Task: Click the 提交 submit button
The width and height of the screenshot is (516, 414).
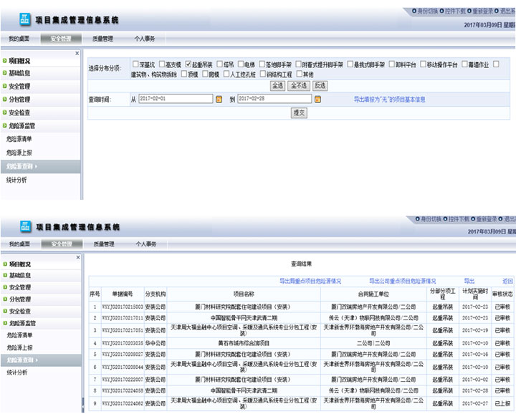Action: [x=299, y=112]
